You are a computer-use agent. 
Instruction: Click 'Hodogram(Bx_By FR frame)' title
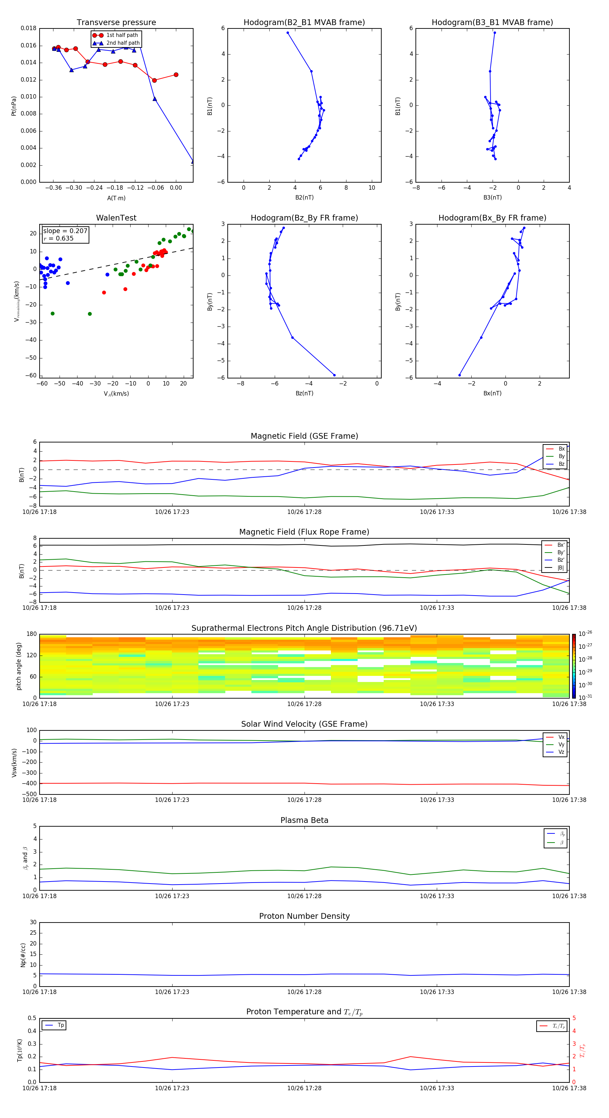pyautogui.click(x=492, y=218)
